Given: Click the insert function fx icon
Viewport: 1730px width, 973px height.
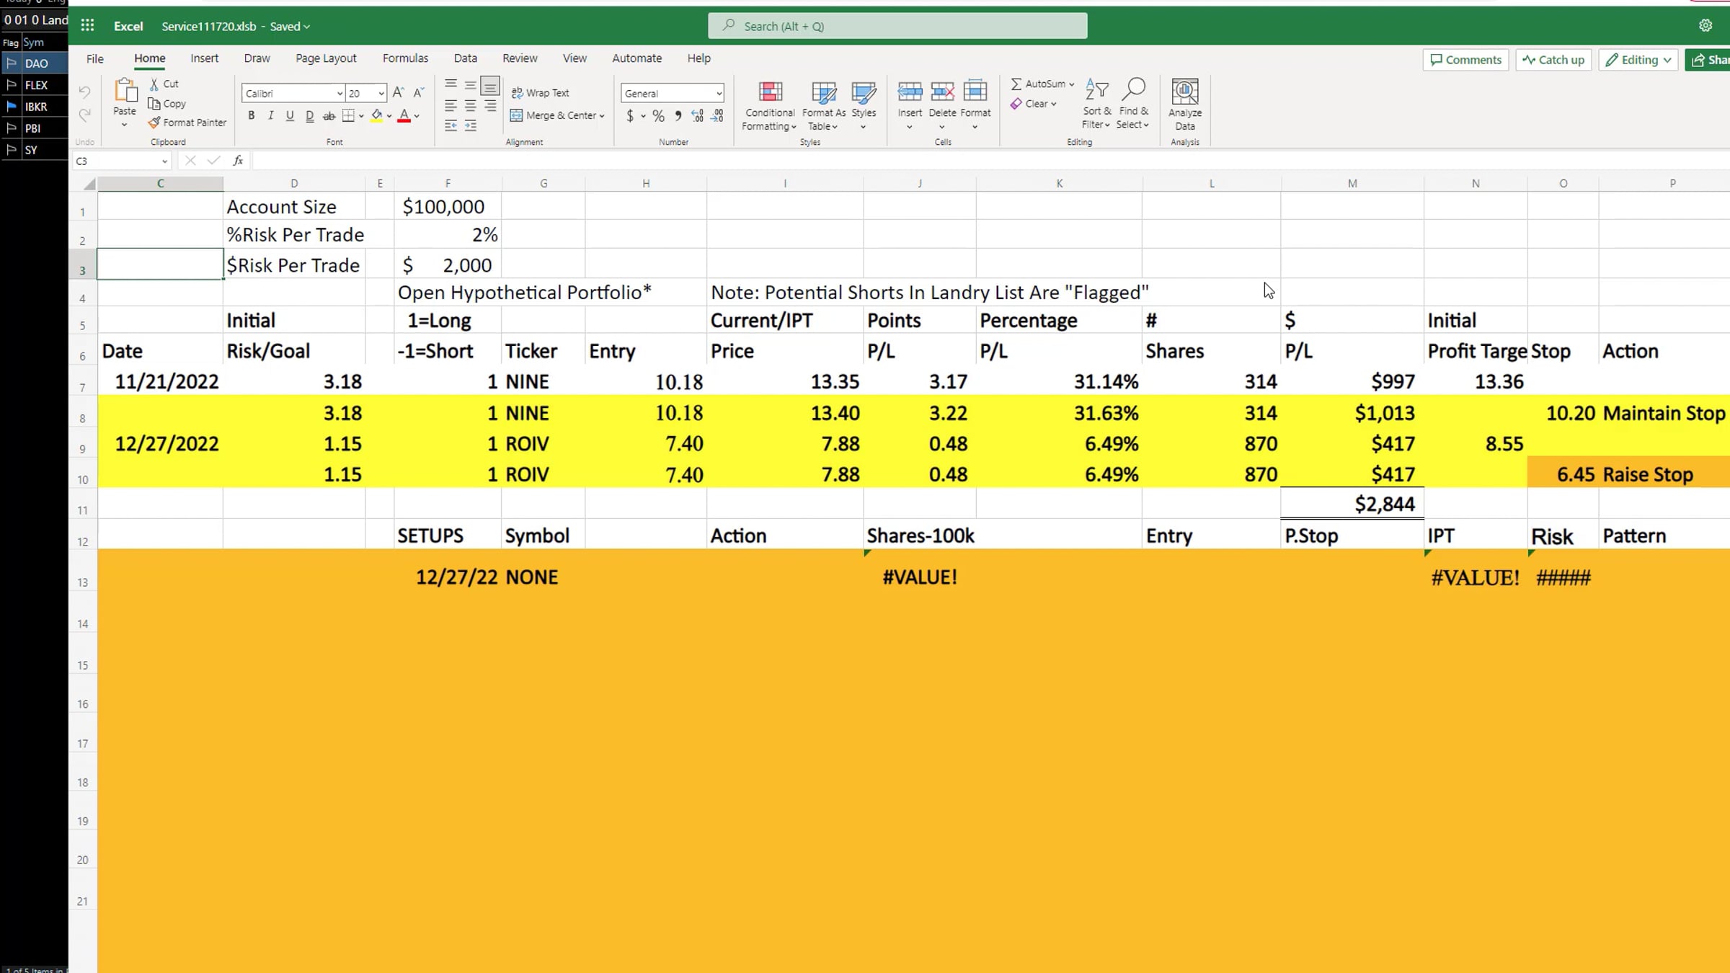Looking at the screenshot, I should click(x=238, y=161).
